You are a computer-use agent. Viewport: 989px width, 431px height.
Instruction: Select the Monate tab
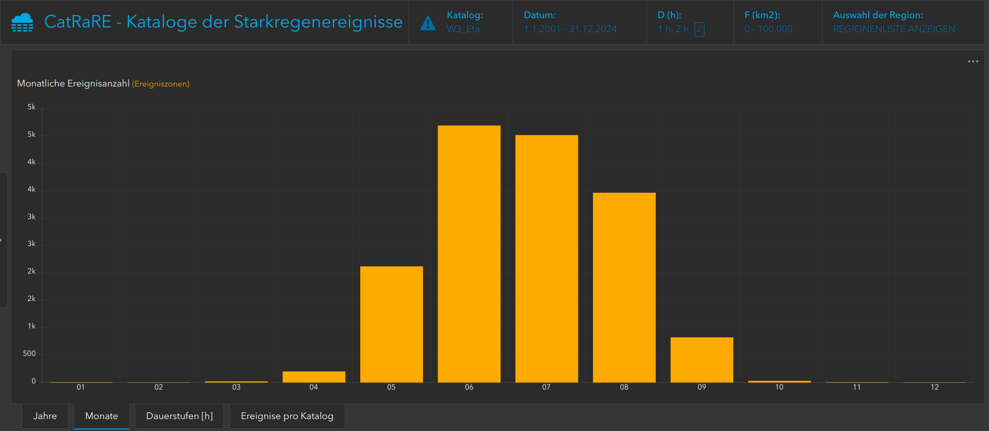click(102, 416)
